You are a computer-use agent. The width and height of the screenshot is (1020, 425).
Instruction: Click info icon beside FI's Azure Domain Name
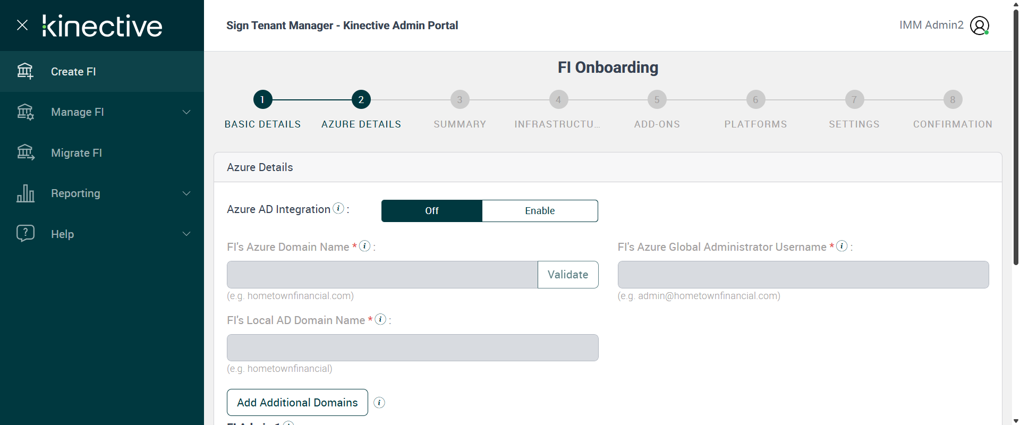pyautogui.click(x=364, y=246)
